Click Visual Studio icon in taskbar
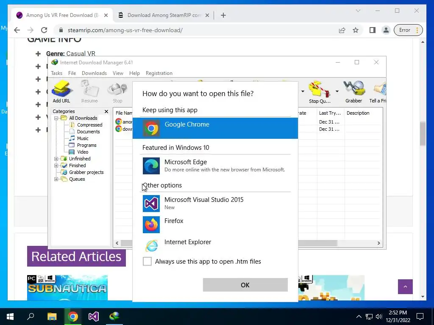Screen dimensions: 434x325 tap(94, 317)
